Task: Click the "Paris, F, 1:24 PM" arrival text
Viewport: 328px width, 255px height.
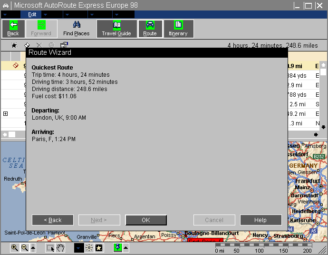Action: 54,139
